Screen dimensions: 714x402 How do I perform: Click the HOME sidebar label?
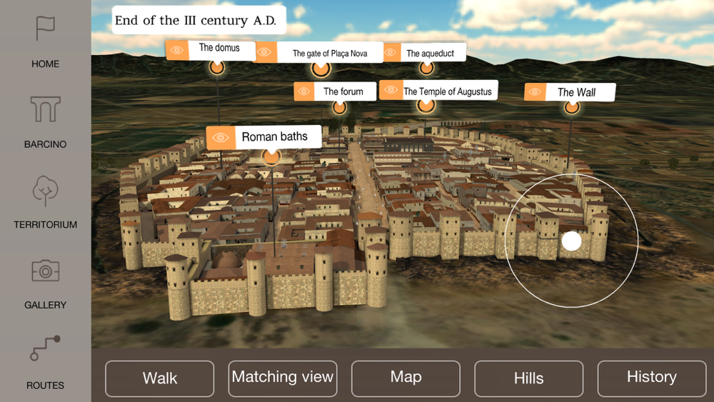(45, 64)
